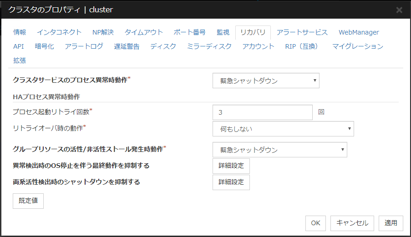Go to the タイムアウト tab
Screen dimensions: 411x237
(x=143, y=32)
